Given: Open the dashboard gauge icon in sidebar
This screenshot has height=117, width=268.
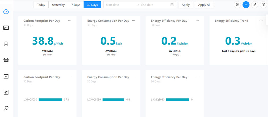Looking at the screenshot, I should pyautogui.click(x=6, y=12).
